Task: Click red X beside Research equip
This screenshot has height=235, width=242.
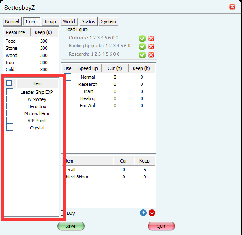Action: [x=151, y=55]
